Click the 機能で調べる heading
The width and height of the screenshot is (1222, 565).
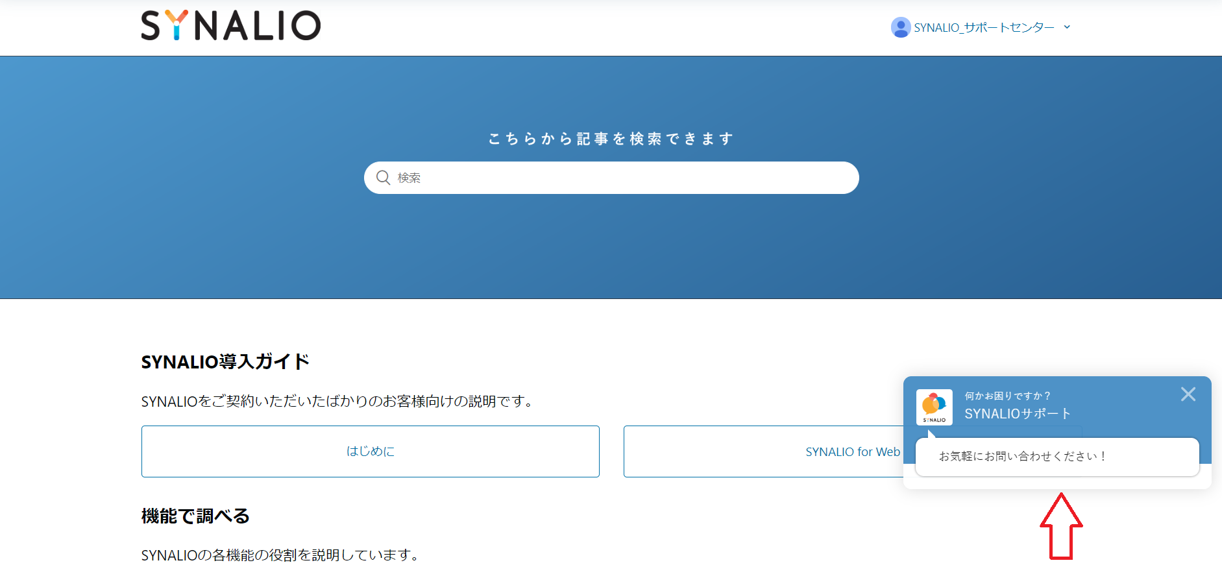(195, 516)
